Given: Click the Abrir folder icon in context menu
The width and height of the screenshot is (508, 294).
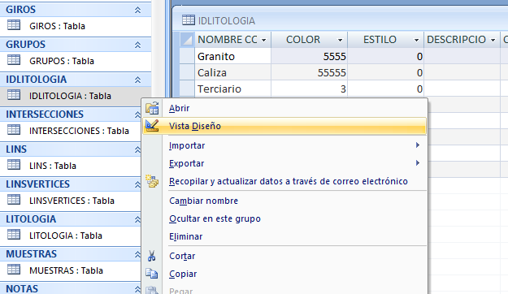Looking at the screenshot, I should coord(152,108).
